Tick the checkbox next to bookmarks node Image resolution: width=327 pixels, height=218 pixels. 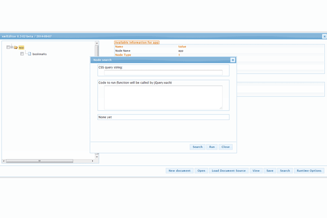point(22,54)
